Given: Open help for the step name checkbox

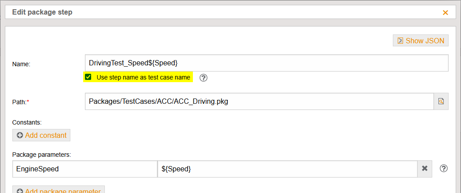Looking at the screenshot, I should (x=204, y=78).
